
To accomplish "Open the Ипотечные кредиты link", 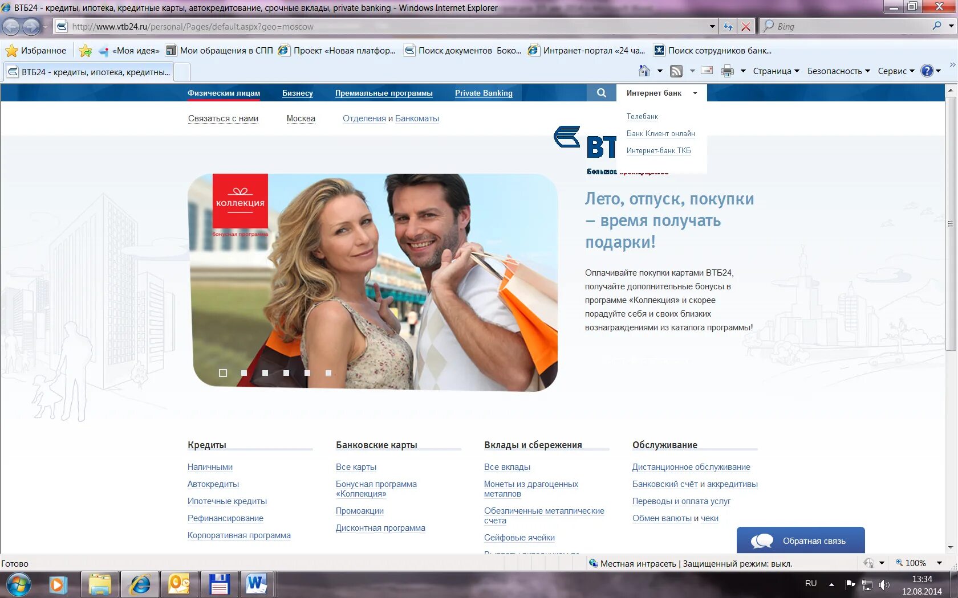I will (227, 501).
